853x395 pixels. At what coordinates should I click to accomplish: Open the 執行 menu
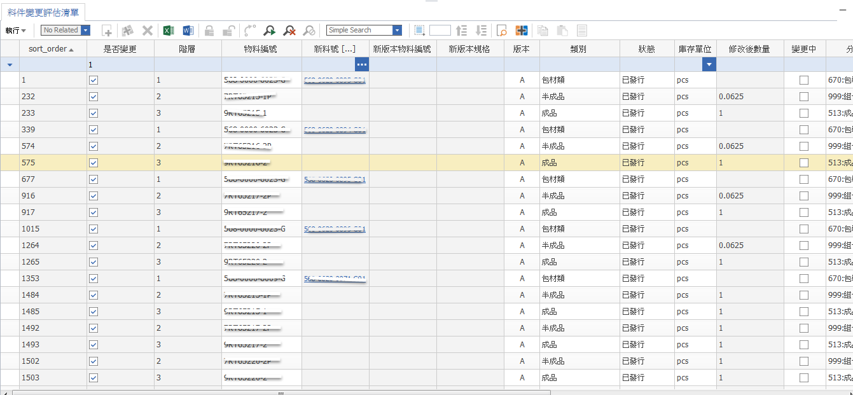point(15,31)
